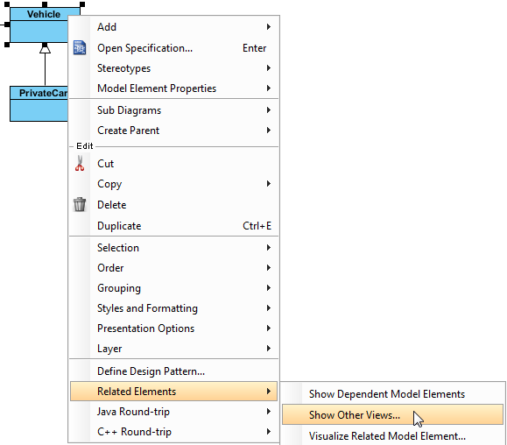Click the red scissors Cut icon
The image size is (507, 445).
[80, 163]
